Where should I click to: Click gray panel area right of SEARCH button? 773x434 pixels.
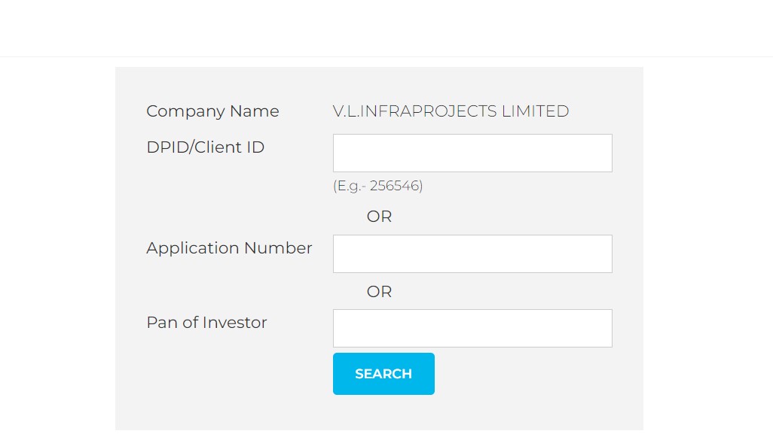pyautogui.click(x=535, y=374)
